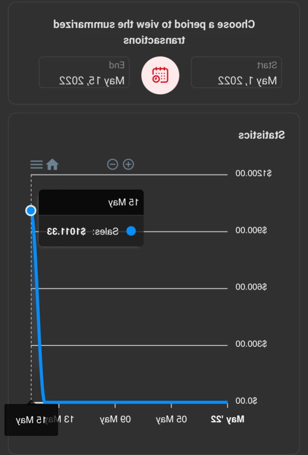This screenshot has height=455, width=308.
Task: Click the $300.00 y-axis label
Action: coord(251,344)
